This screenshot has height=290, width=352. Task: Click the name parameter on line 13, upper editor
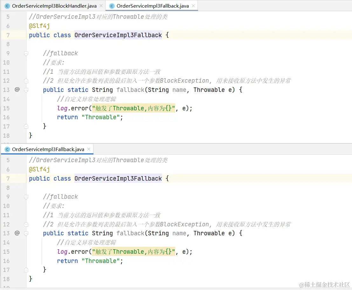click(x=179, y=90)
